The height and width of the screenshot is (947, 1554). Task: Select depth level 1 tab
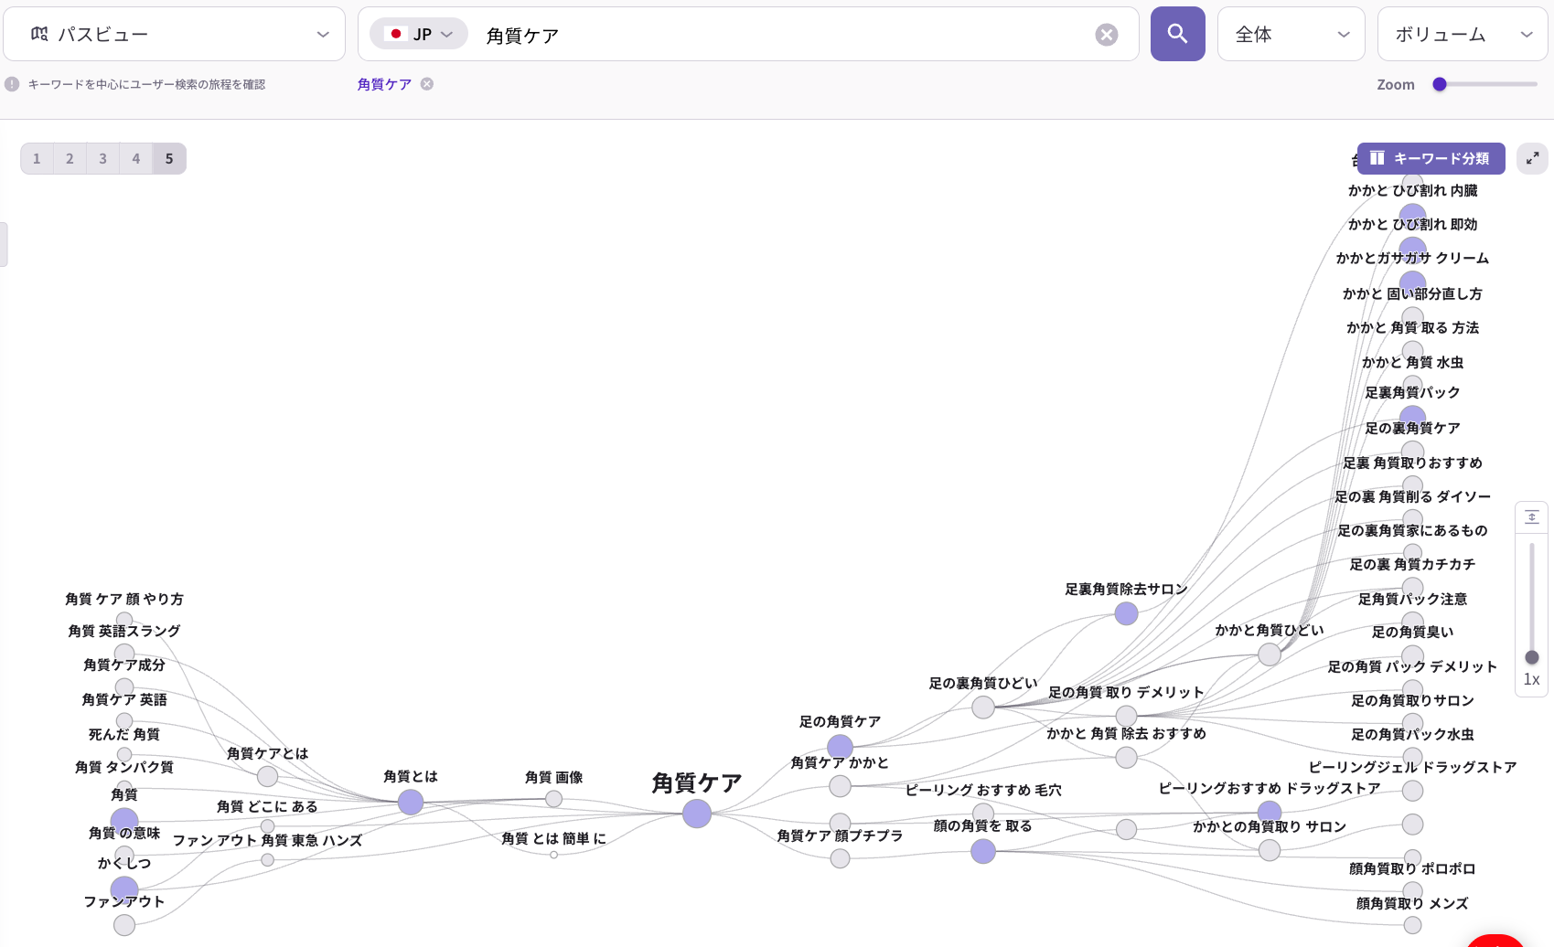pos(37,158)
